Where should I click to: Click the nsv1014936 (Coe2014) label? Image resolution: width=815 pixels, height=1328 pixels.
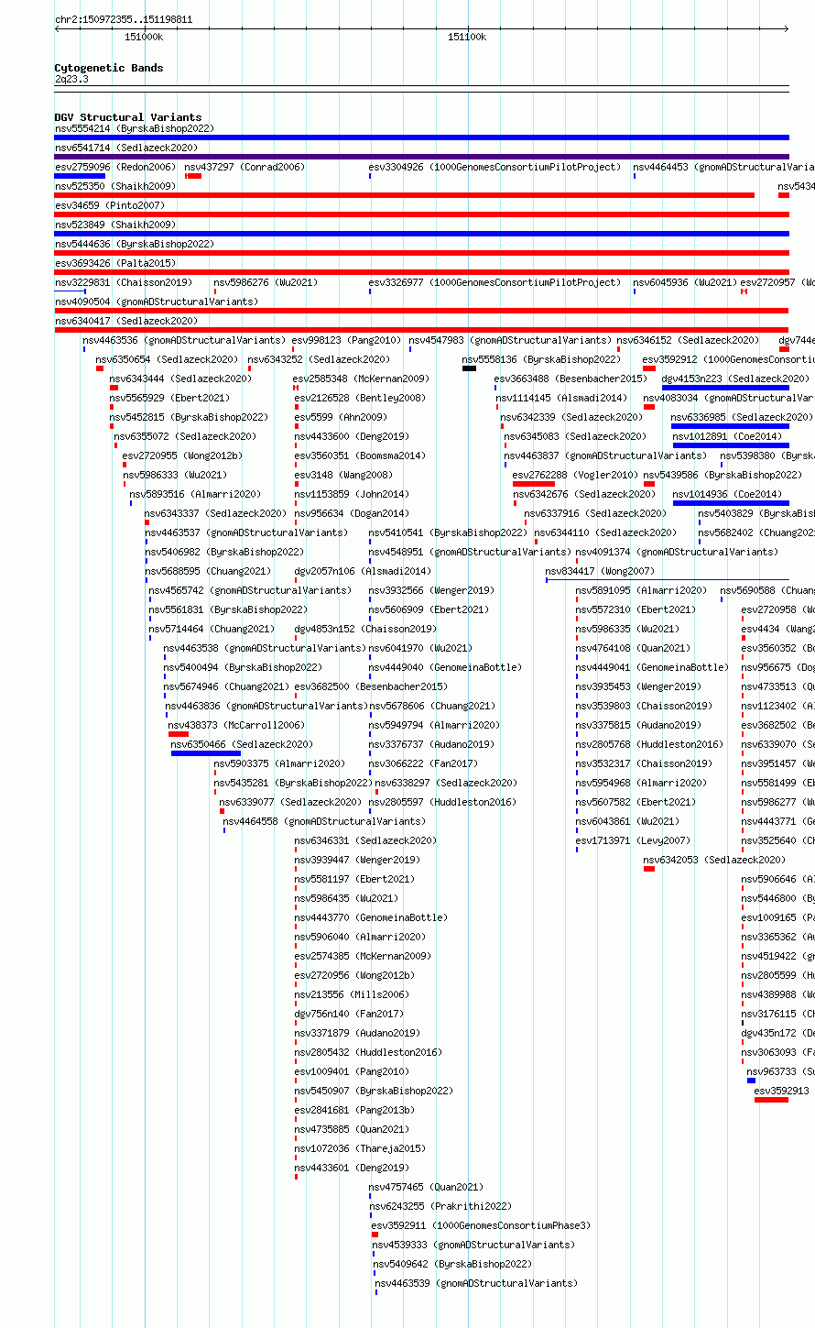click(727, 495)
